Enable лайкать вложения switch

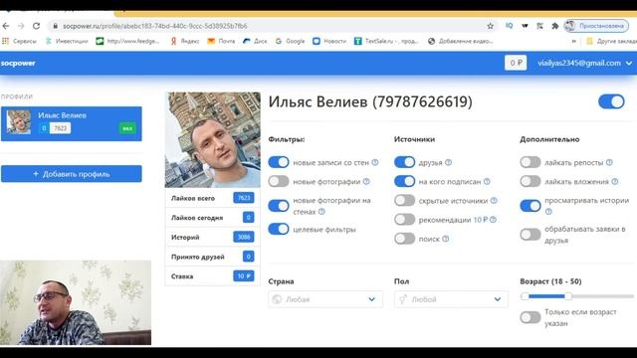(531, 181)
